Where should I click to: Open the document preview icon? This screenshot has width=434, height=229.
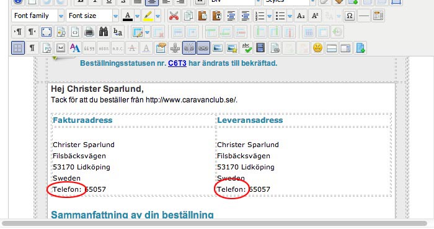click(61, 32)
